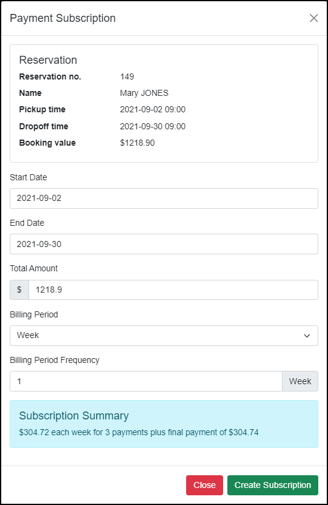This screenshot has width=328, height=505.
Task: Click the Billing Period dropdown chevron arrow
Action: click(x=307, y=336)
